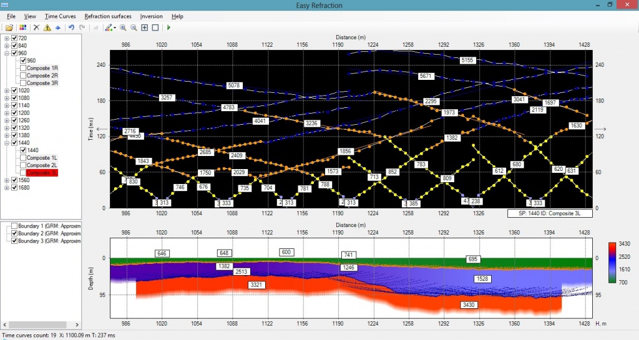Click the zoom out magnifier icon
639x340 pixels.
134,27
